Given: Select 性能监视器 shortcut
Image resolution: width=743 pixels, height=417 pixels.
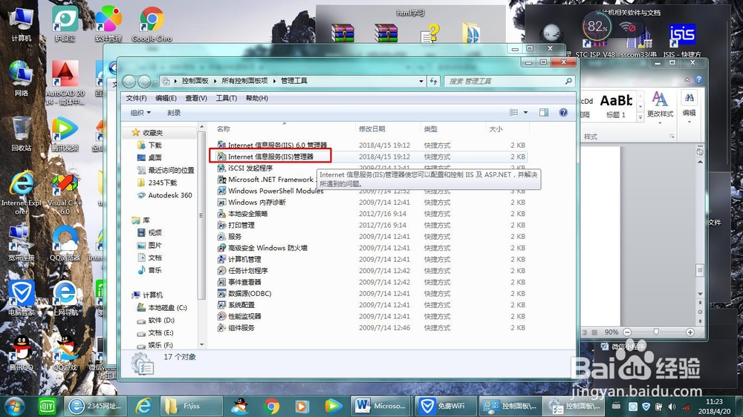Looking at the screenshot, I should (239, 316).
